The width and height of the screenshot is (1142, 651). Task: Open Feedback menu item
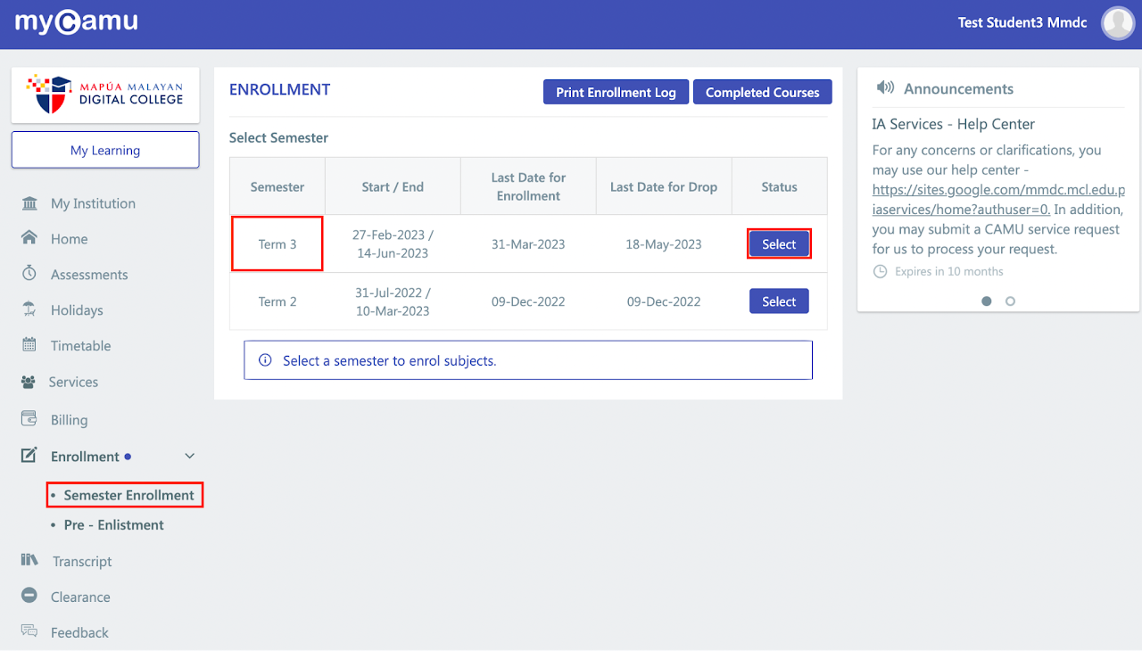coord(79,633)
